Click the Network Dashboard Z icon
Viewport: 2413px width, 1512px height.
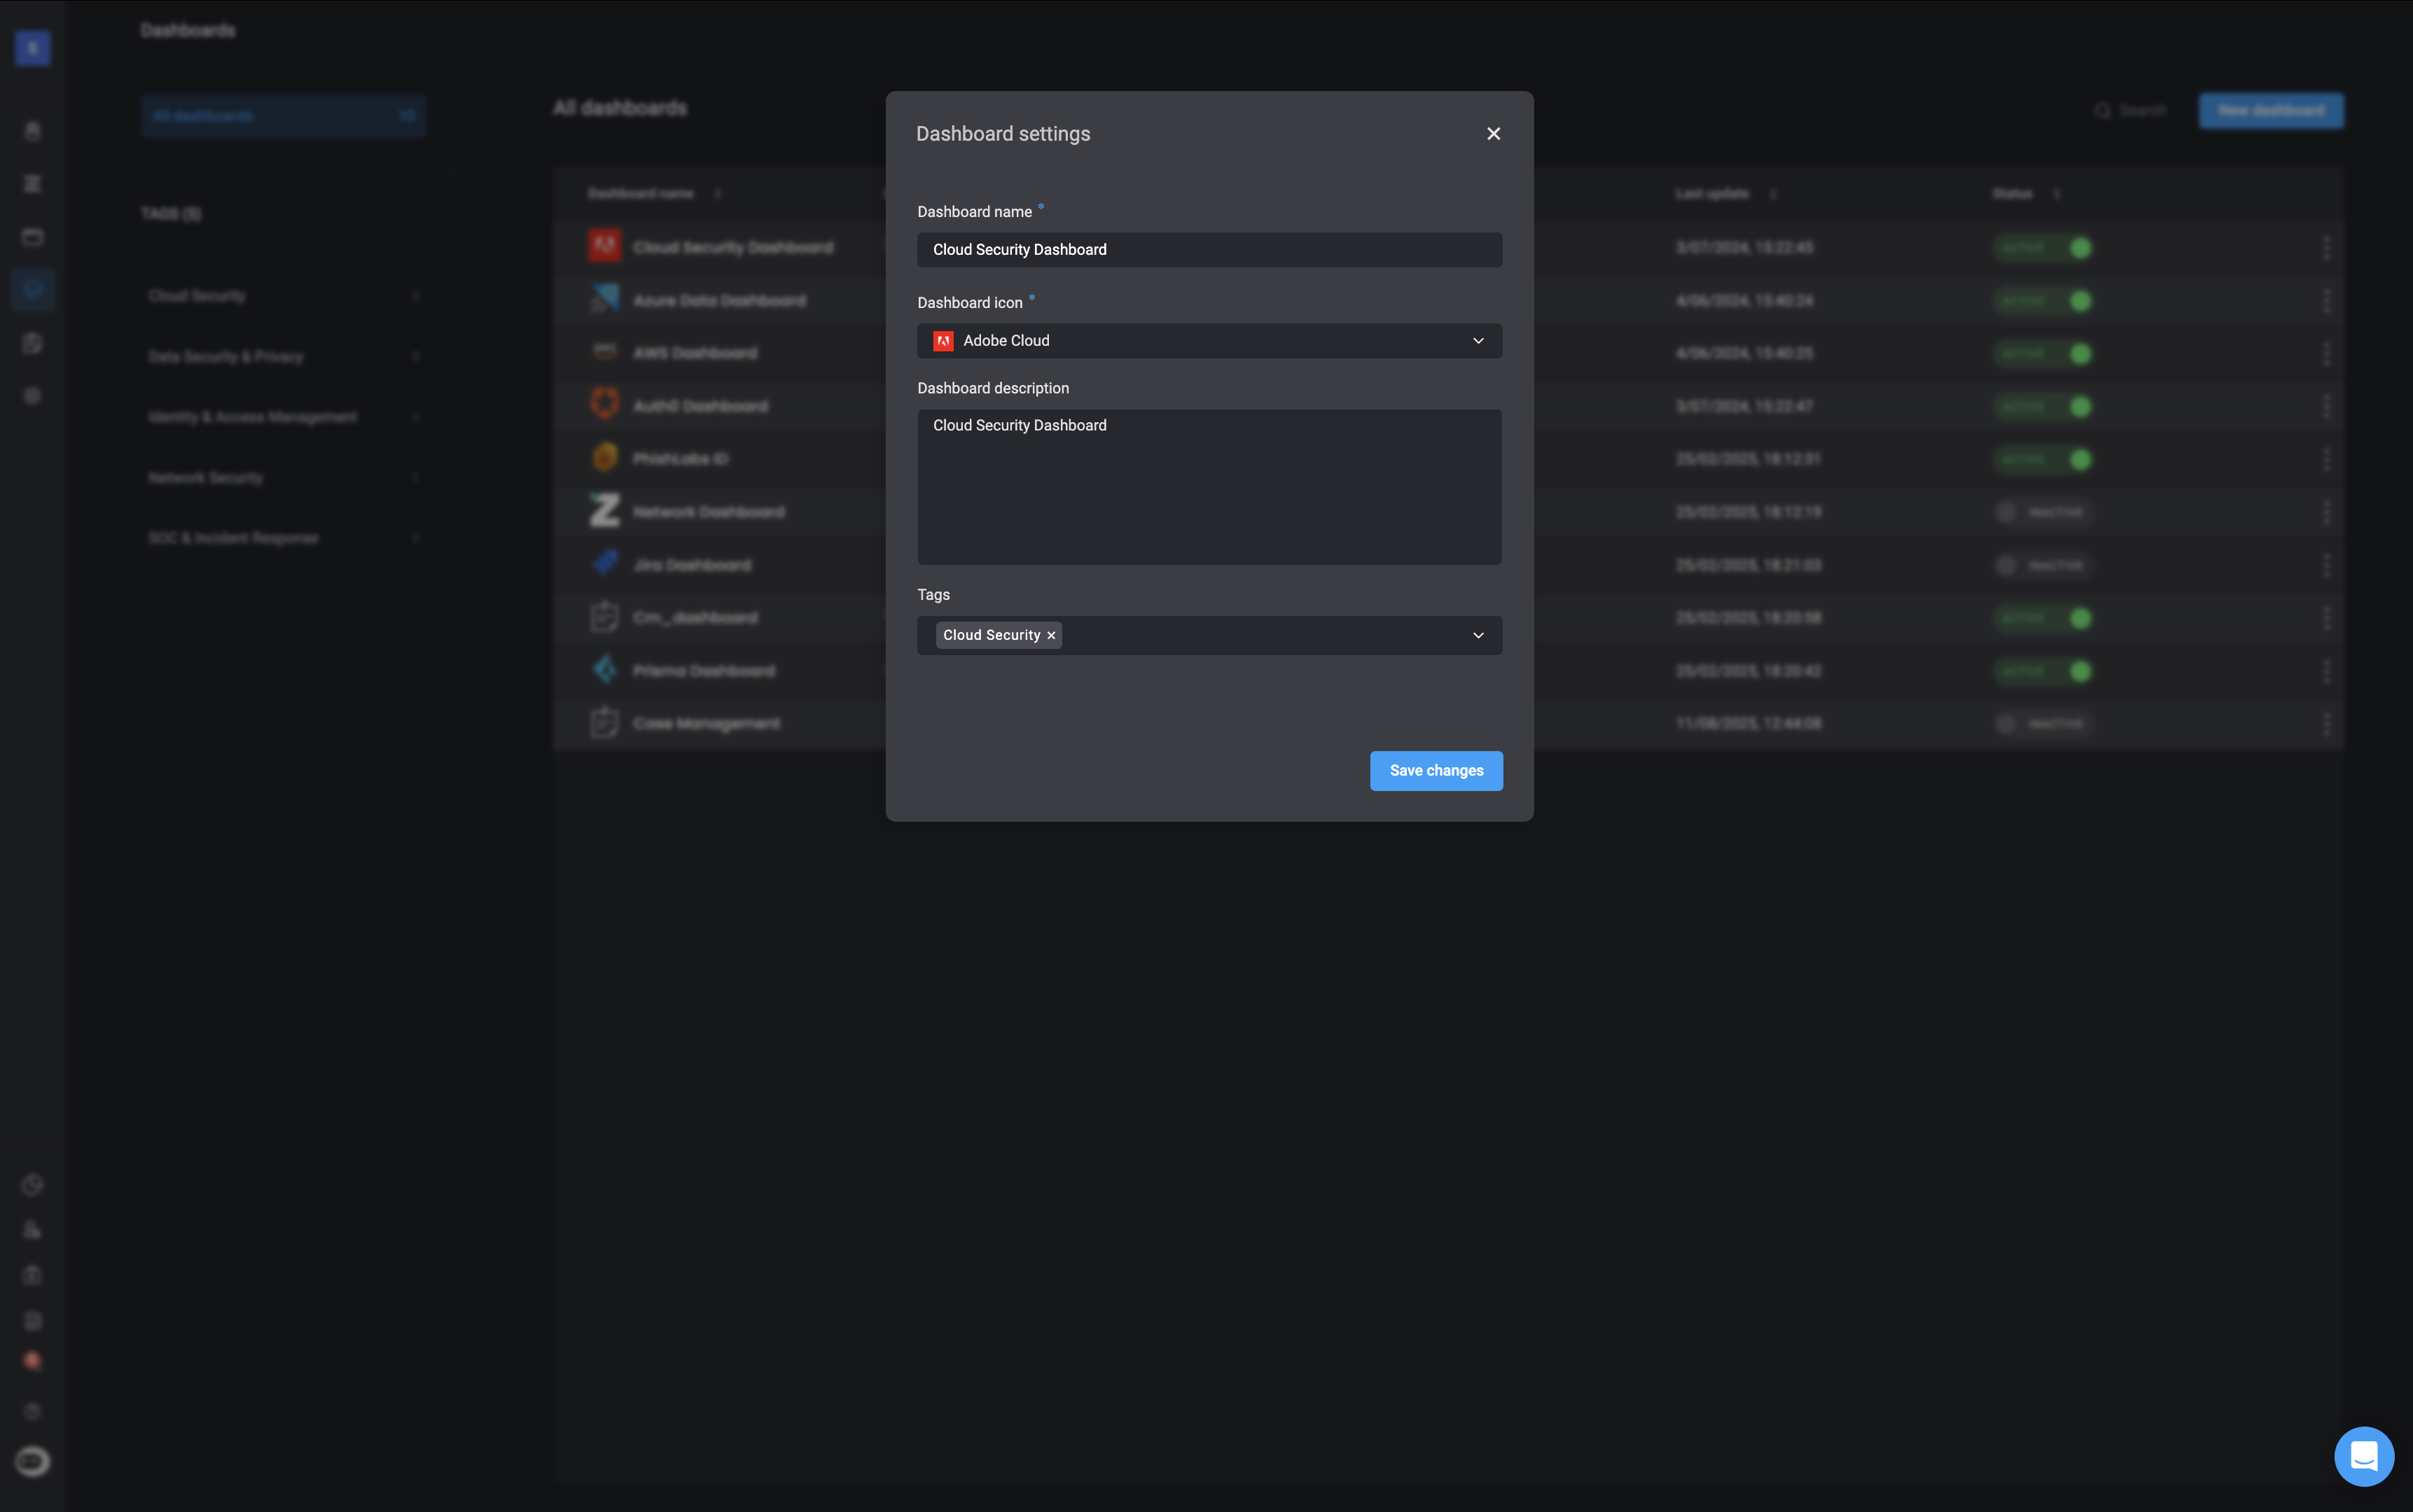604,511
